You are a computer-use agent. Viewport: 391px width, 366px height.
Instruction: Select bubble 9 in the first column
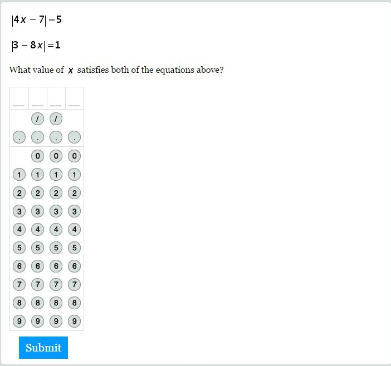click(x=19, y=321)
